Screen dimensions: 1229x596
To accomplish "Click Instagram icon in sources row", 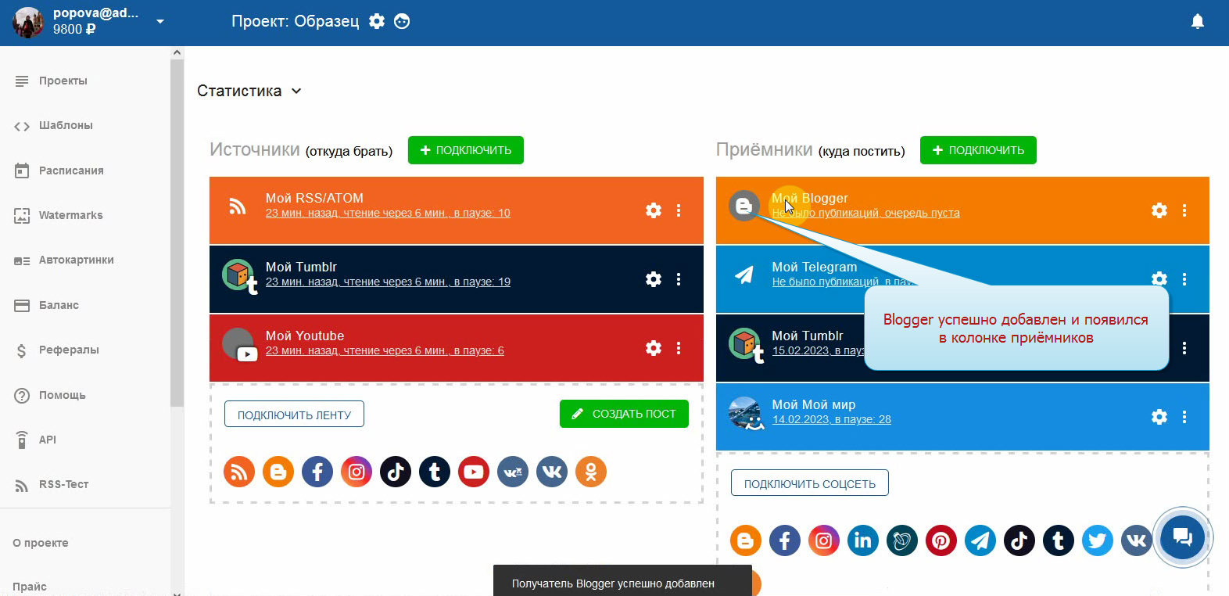I will click(x=357, y=472).
